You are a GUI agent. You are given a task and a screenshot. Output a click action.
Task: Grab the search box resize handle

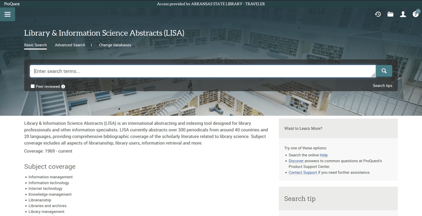point(373,75)
